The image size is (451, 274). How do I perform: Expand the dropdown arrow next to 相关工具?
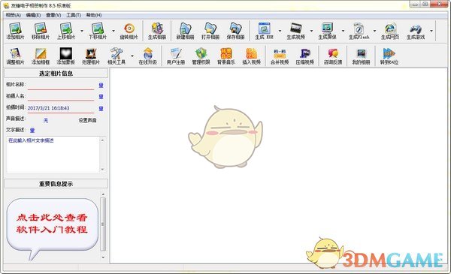(132, 56)
